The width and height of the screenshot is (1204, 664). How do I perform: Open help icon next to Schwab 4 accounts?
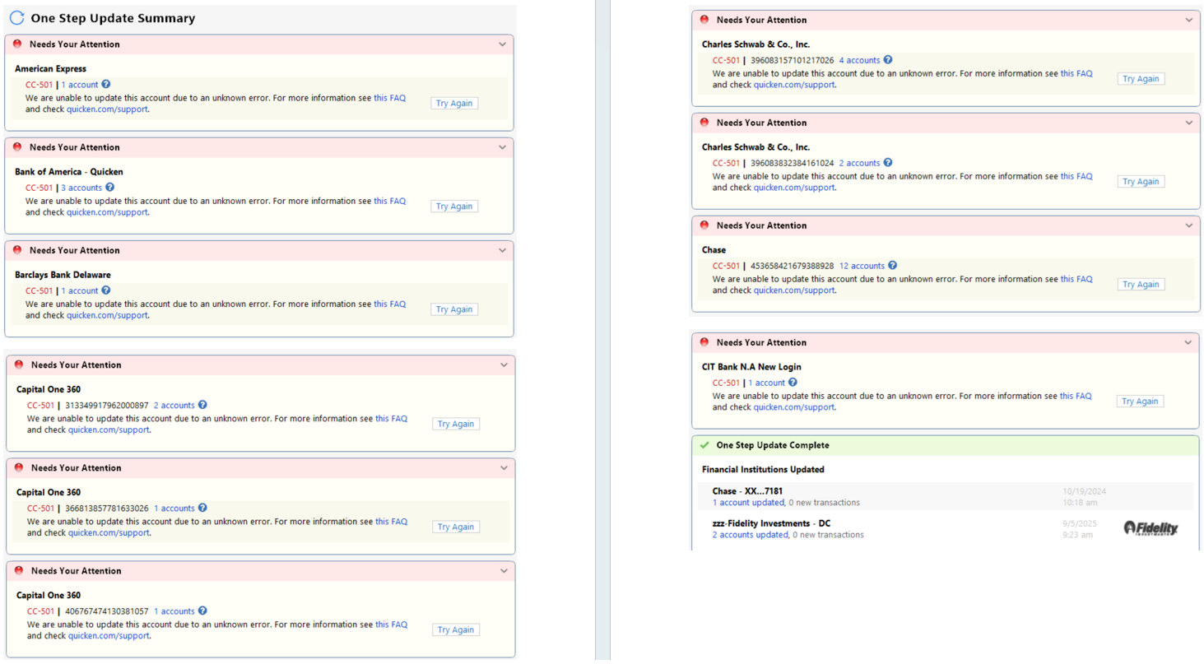pyautogui.click(x=888, y=59)
